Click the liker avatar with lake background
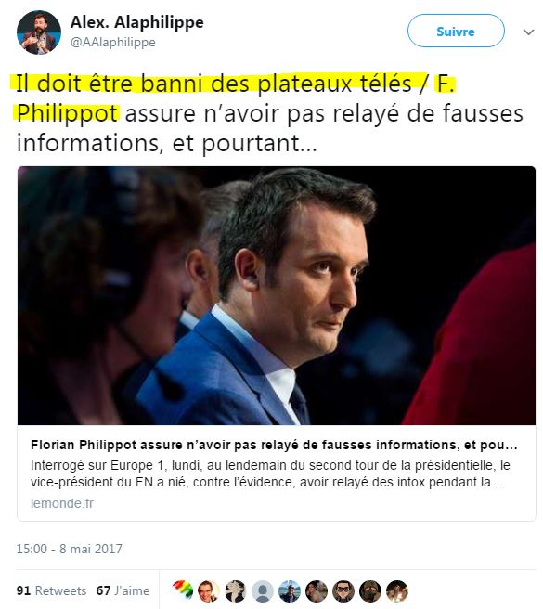543x609 pixels. point(290,590)
